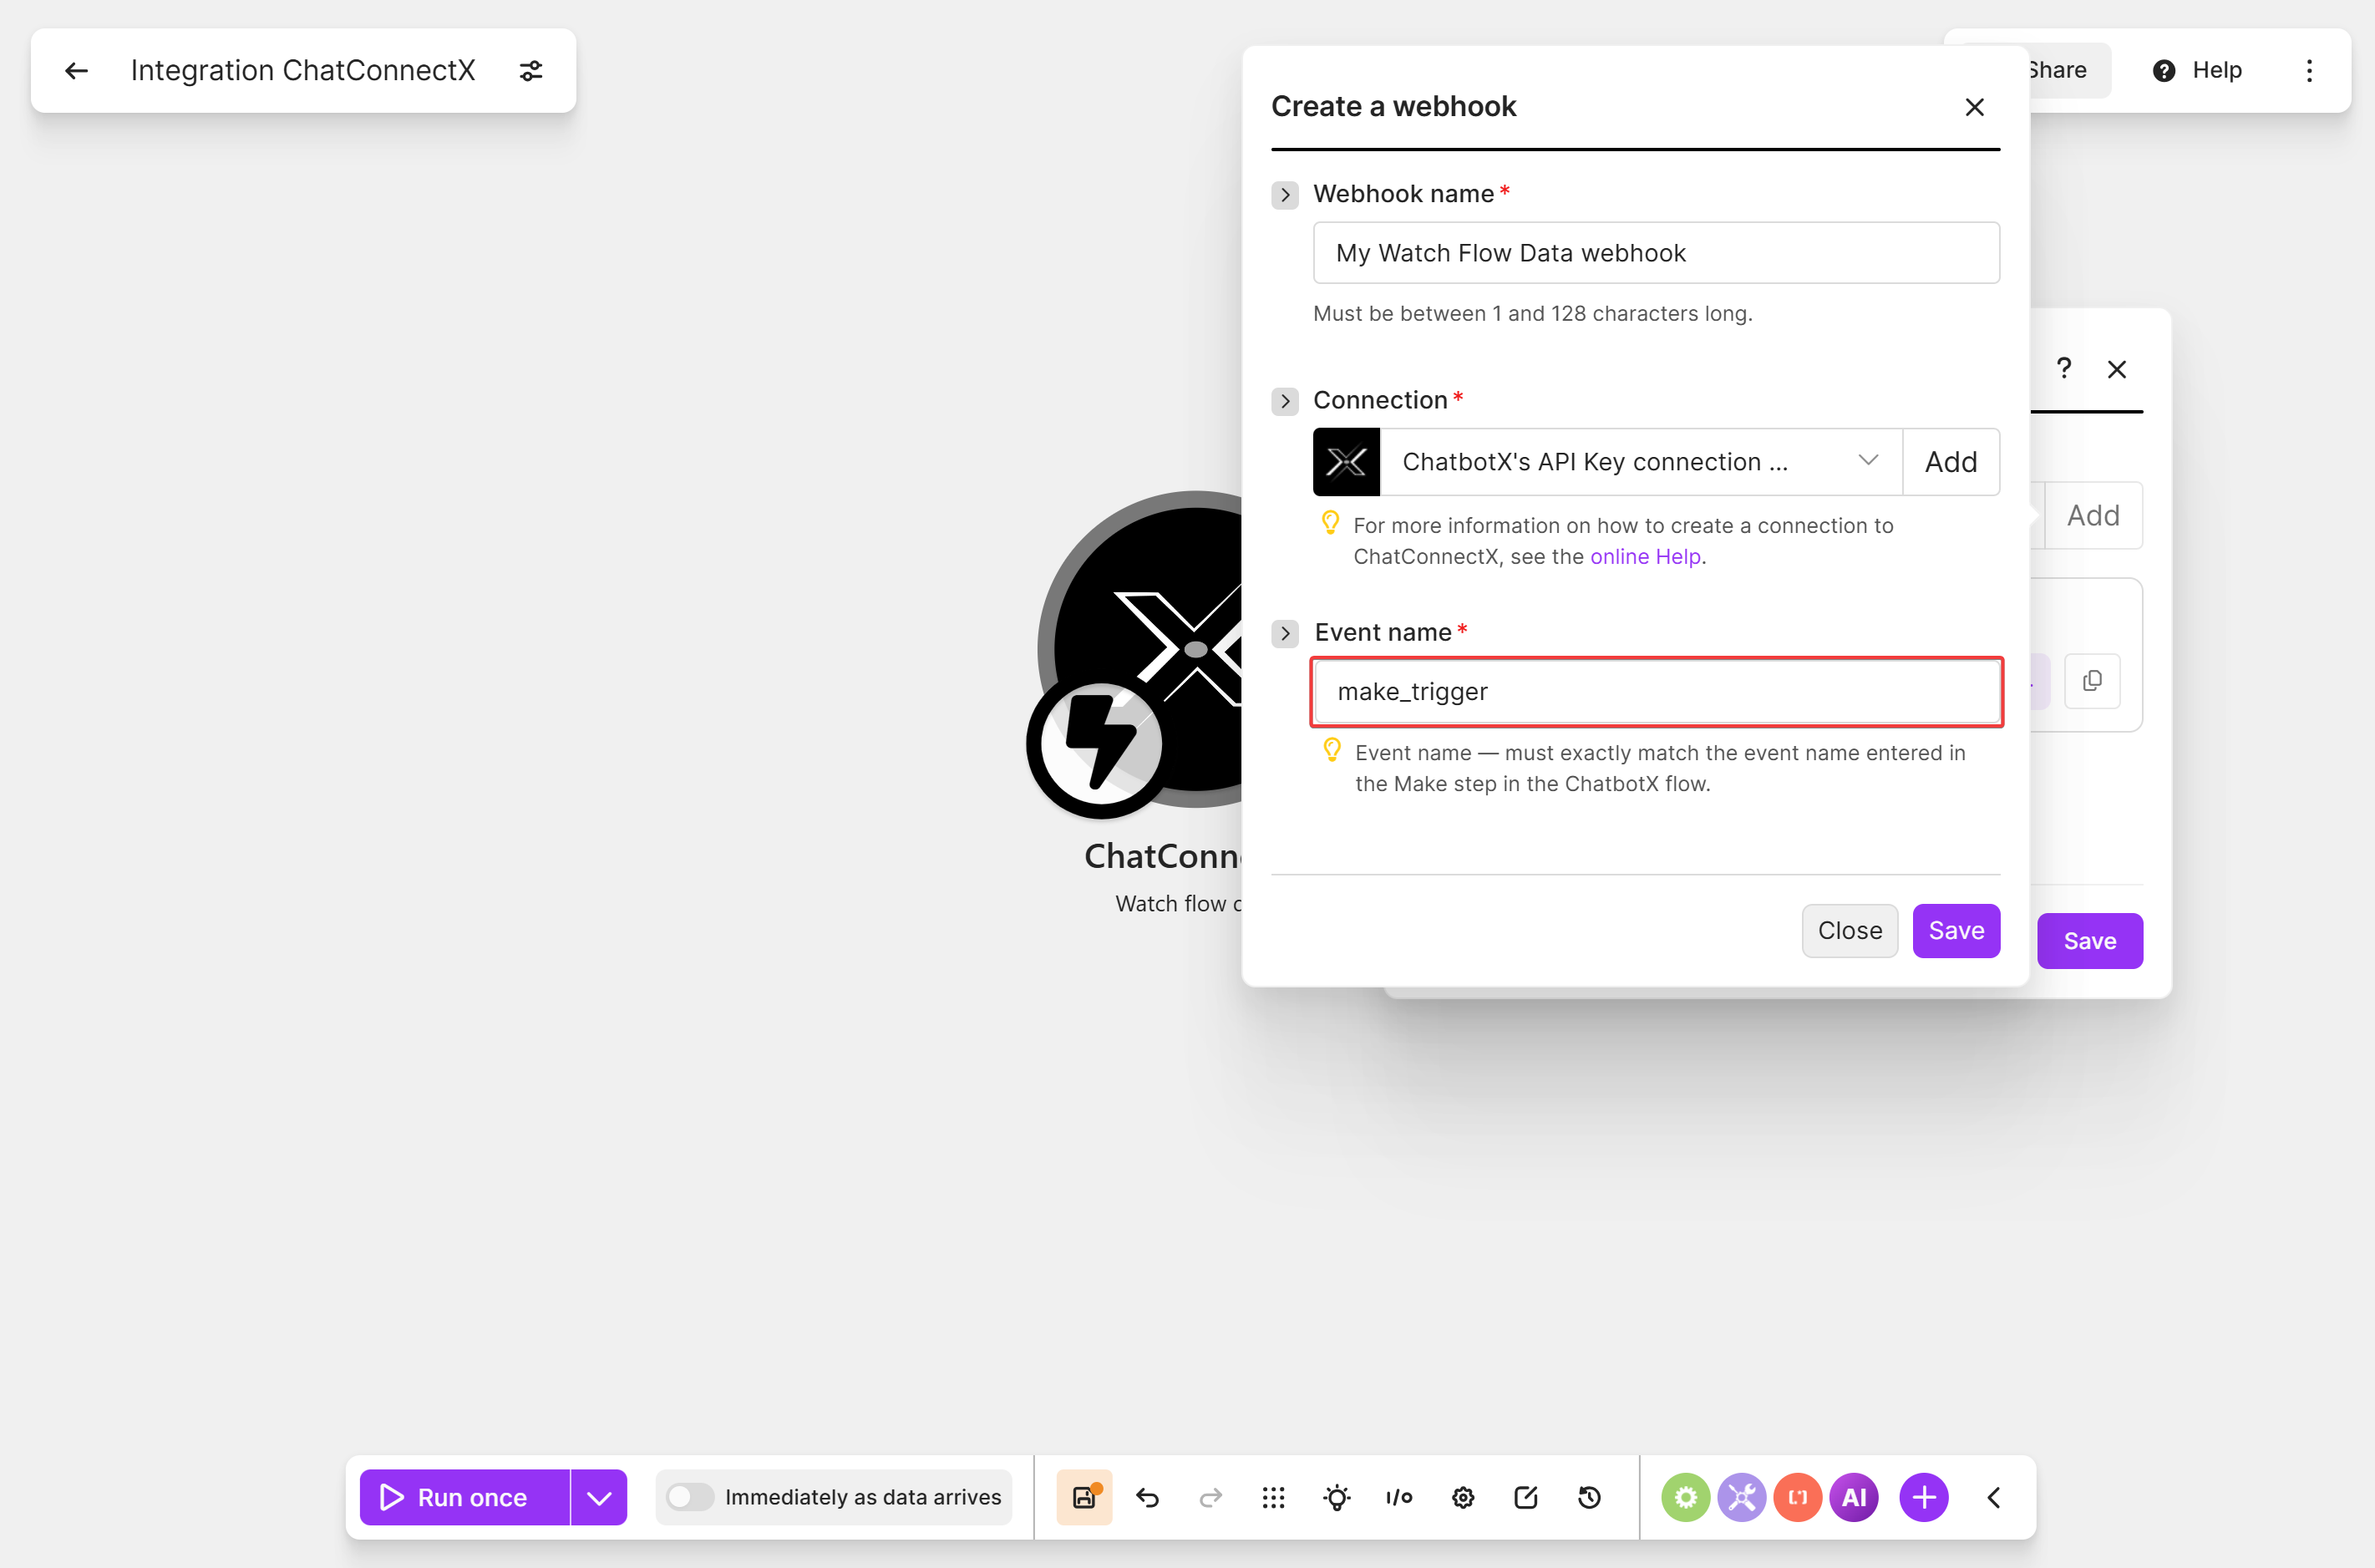Open the notes icon

pyautogui.click(x=1526, y=1497)
